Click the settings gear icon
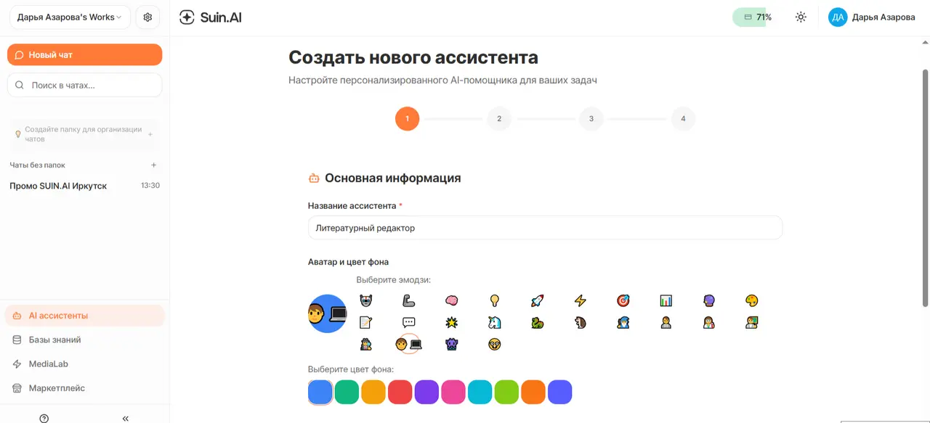 pyautogui.click(x=147, y=17)
